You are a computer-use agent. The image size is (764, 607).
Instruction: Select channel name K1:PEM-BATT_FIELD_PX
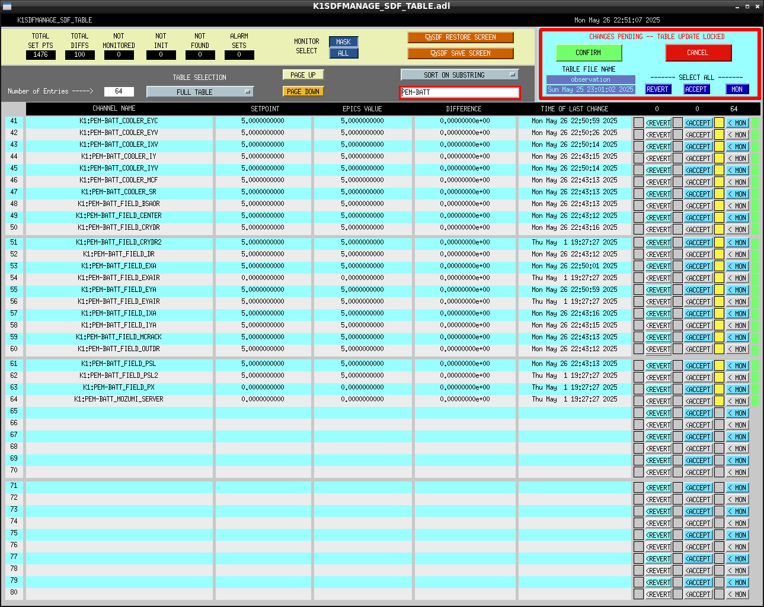click(119, 387)
